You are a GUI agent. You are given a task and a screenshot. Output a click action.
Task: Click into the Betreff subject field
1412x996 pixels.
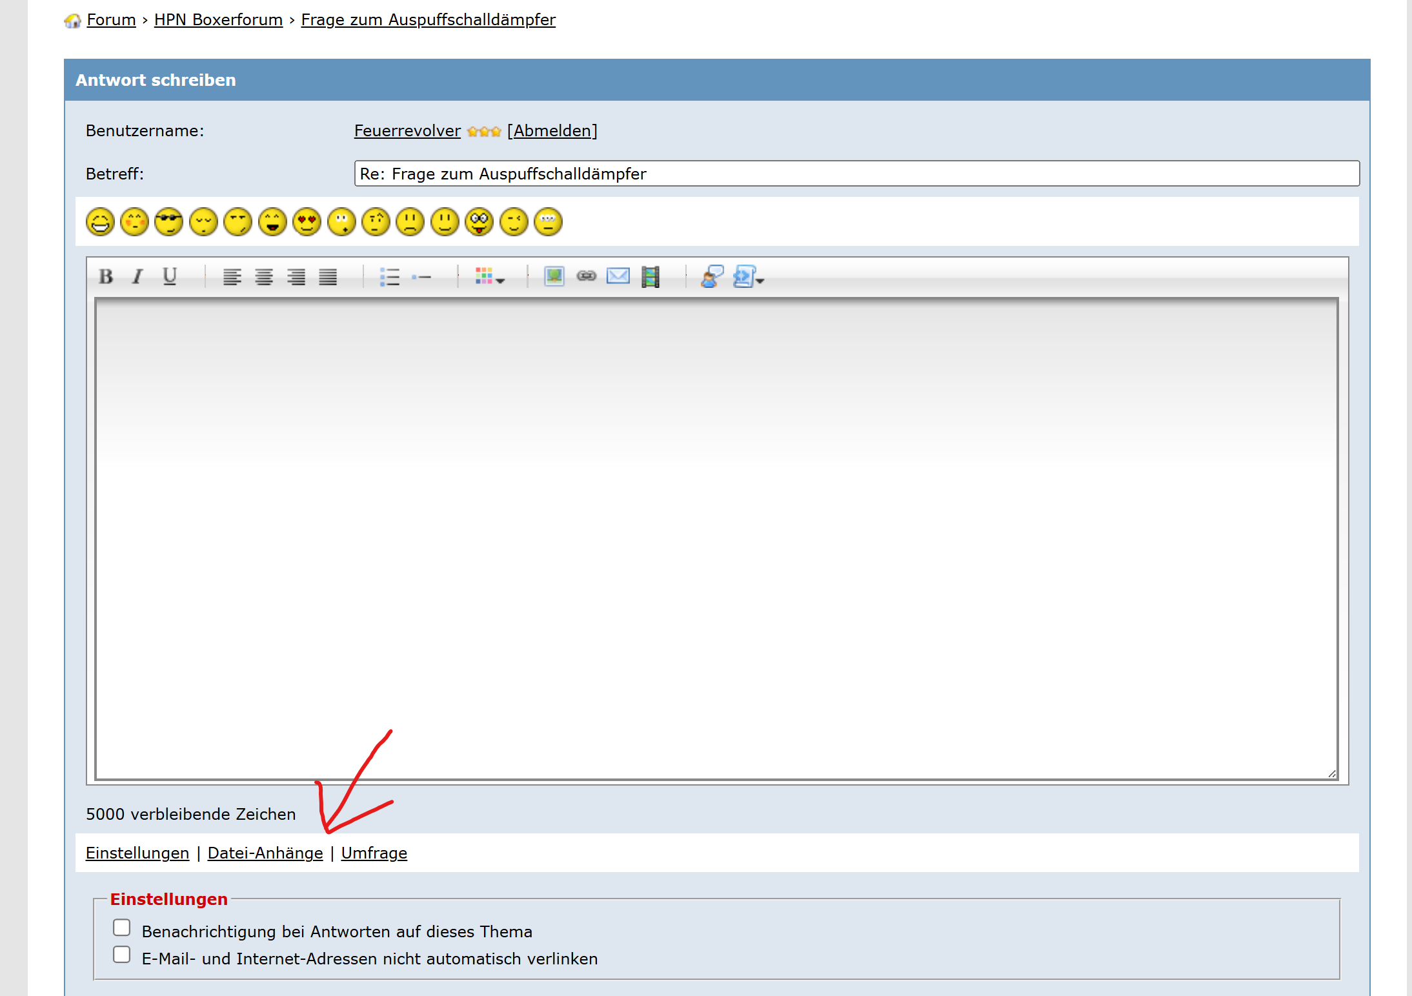(856, 174)
